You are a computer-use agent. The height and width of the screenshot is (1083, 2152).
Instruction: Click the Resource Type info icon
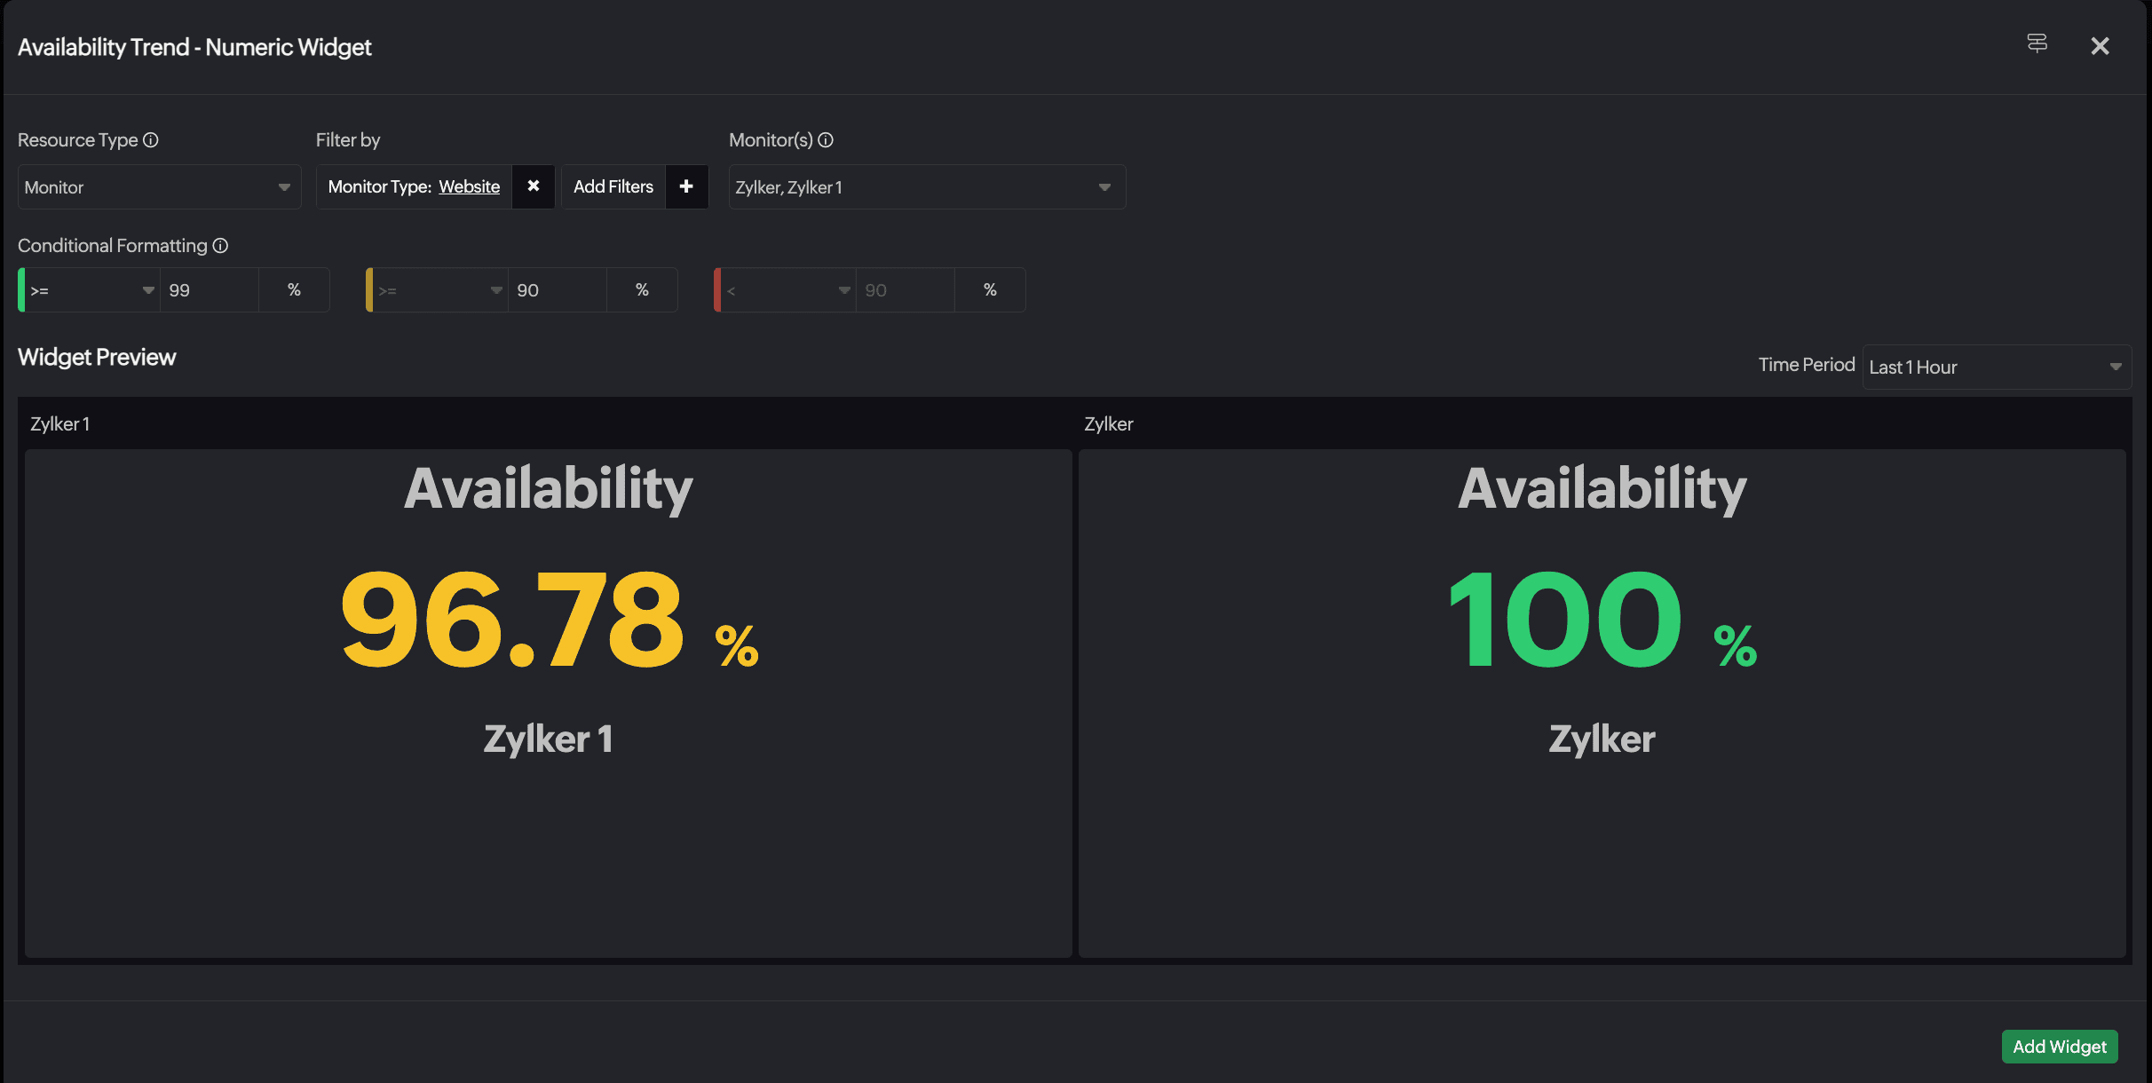pyautogui.click(x=151, y=140)
